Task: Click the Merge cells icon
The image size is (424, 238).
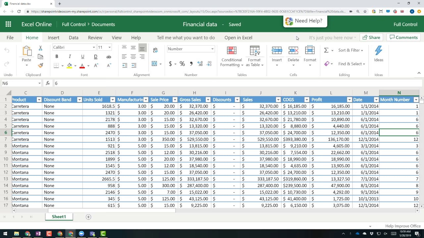Action: click(x=154, y=64)
